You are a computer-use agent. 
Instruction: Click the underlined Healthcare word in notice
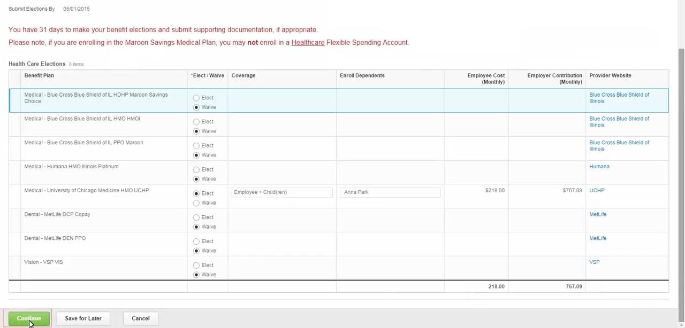(308, 43)
